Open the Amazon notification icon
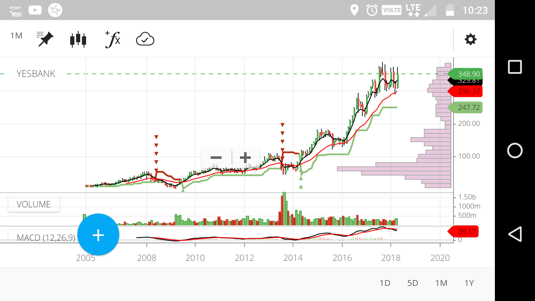Viewport: 535px width, 301px height. (x=15, y=10)
